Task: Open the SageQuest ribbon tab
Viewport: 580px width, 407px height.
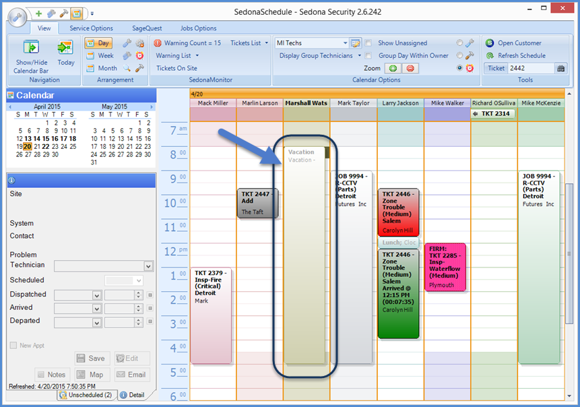Action: coord(147,28)
